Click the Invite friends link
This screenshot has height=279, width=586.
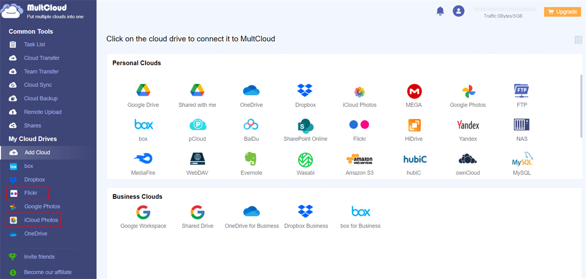pos(39,257)
